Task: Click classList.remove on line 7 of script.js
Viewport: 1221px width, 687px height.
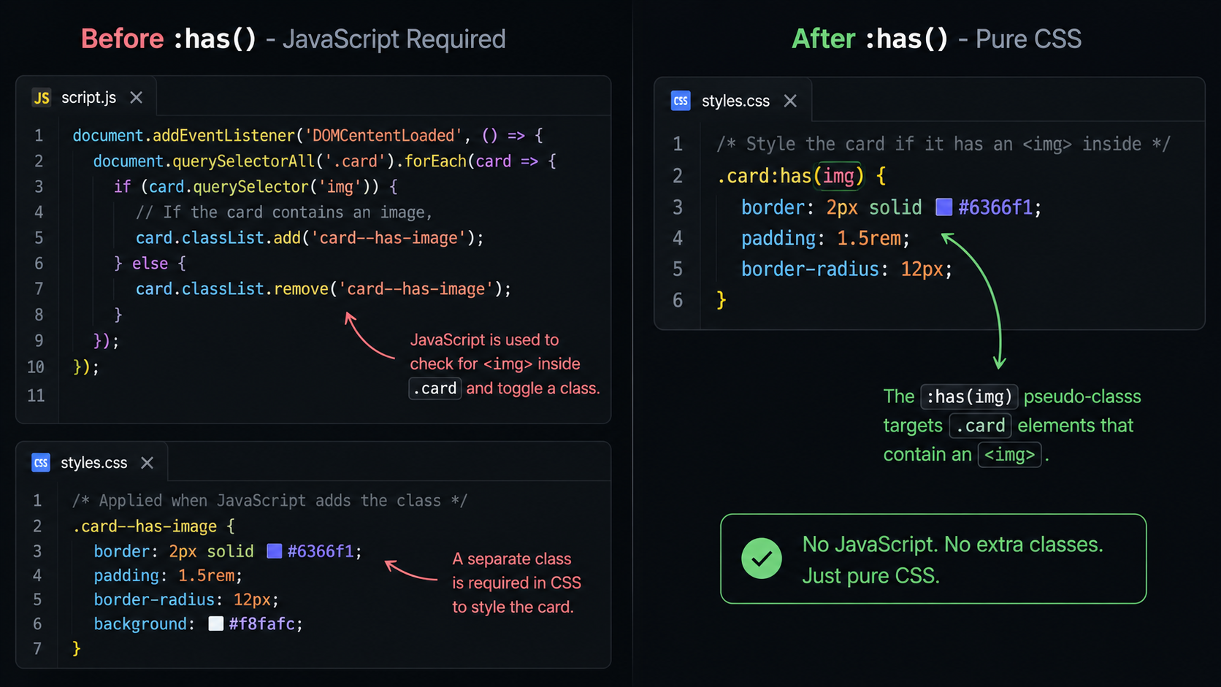Action: point(256,289)
